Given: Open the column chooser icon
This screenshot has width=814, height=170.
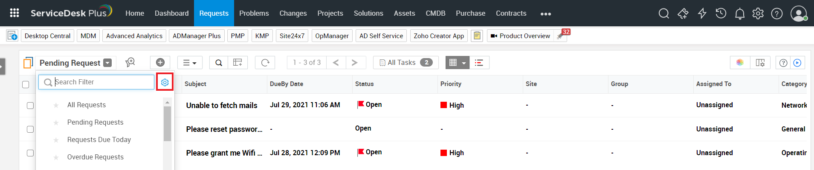Looking at the screenshot, I should coord(760,63).
